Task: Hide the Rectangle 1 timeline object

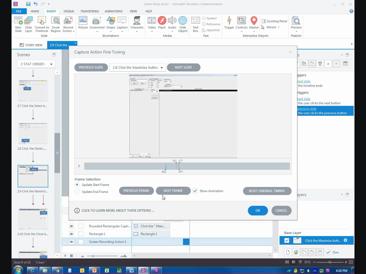Action: 71,234
